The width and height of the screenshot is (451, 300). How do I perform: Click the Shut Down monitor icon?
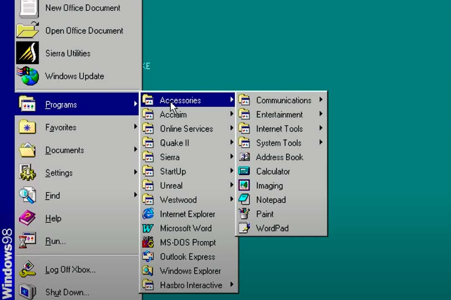(27, 292)
